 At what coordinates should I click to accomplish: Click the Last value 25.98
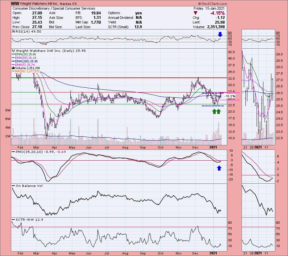[220, 22]
